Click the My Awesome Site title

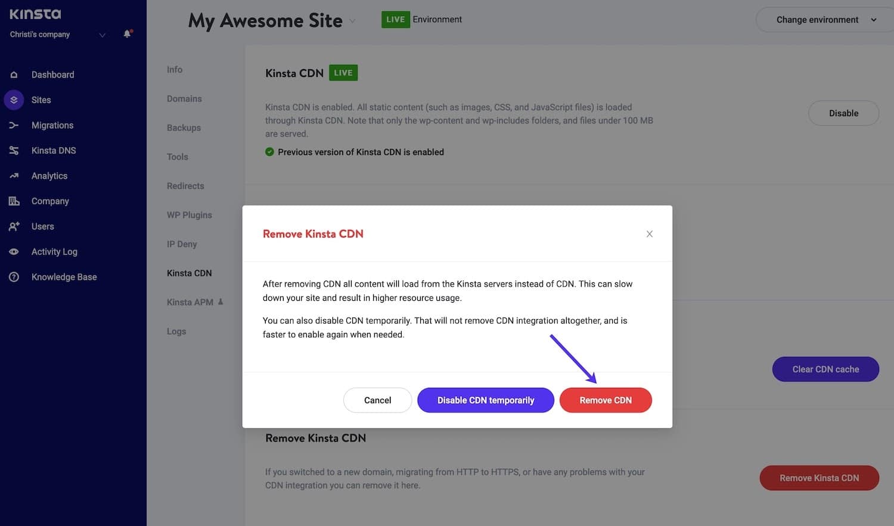(265, 21)
